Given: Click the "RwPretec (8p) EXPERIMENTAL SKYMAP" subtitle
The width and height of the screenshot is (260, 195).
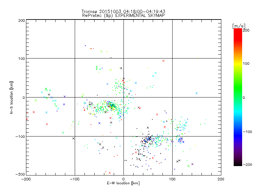Looking at the screenshot, I should click(123, 15).
